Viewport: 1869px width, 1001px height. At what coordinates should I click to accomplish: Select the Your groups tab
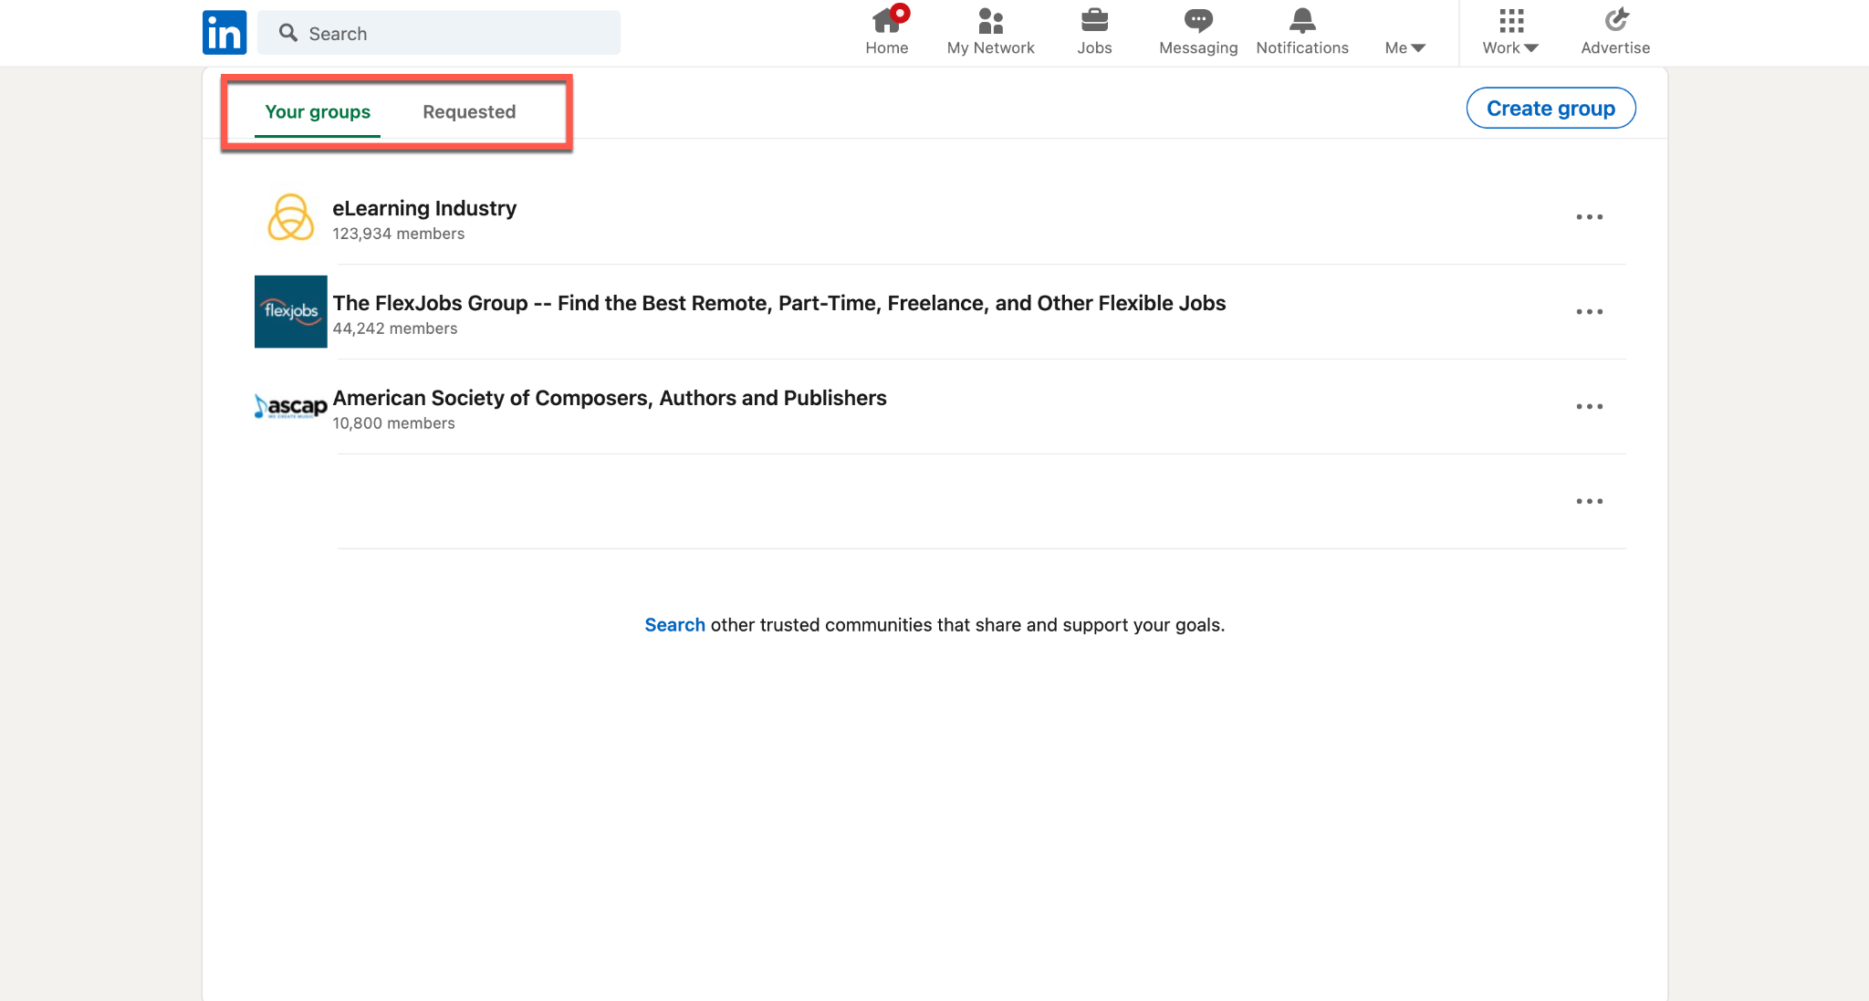[x=318, y=112]
